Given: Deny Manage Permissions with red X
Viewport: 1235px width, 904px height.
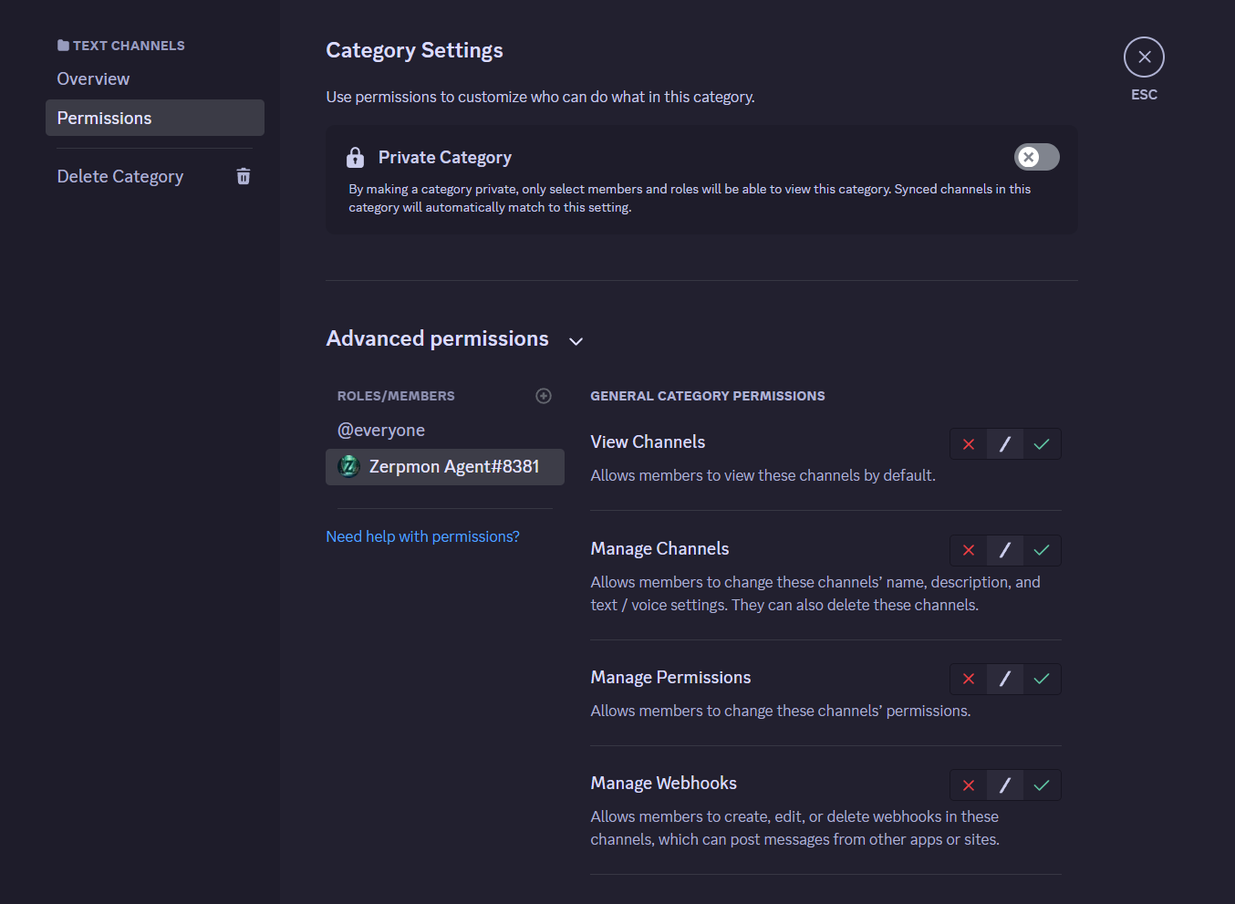Looking at the screenshot, I should coord(969,680).
